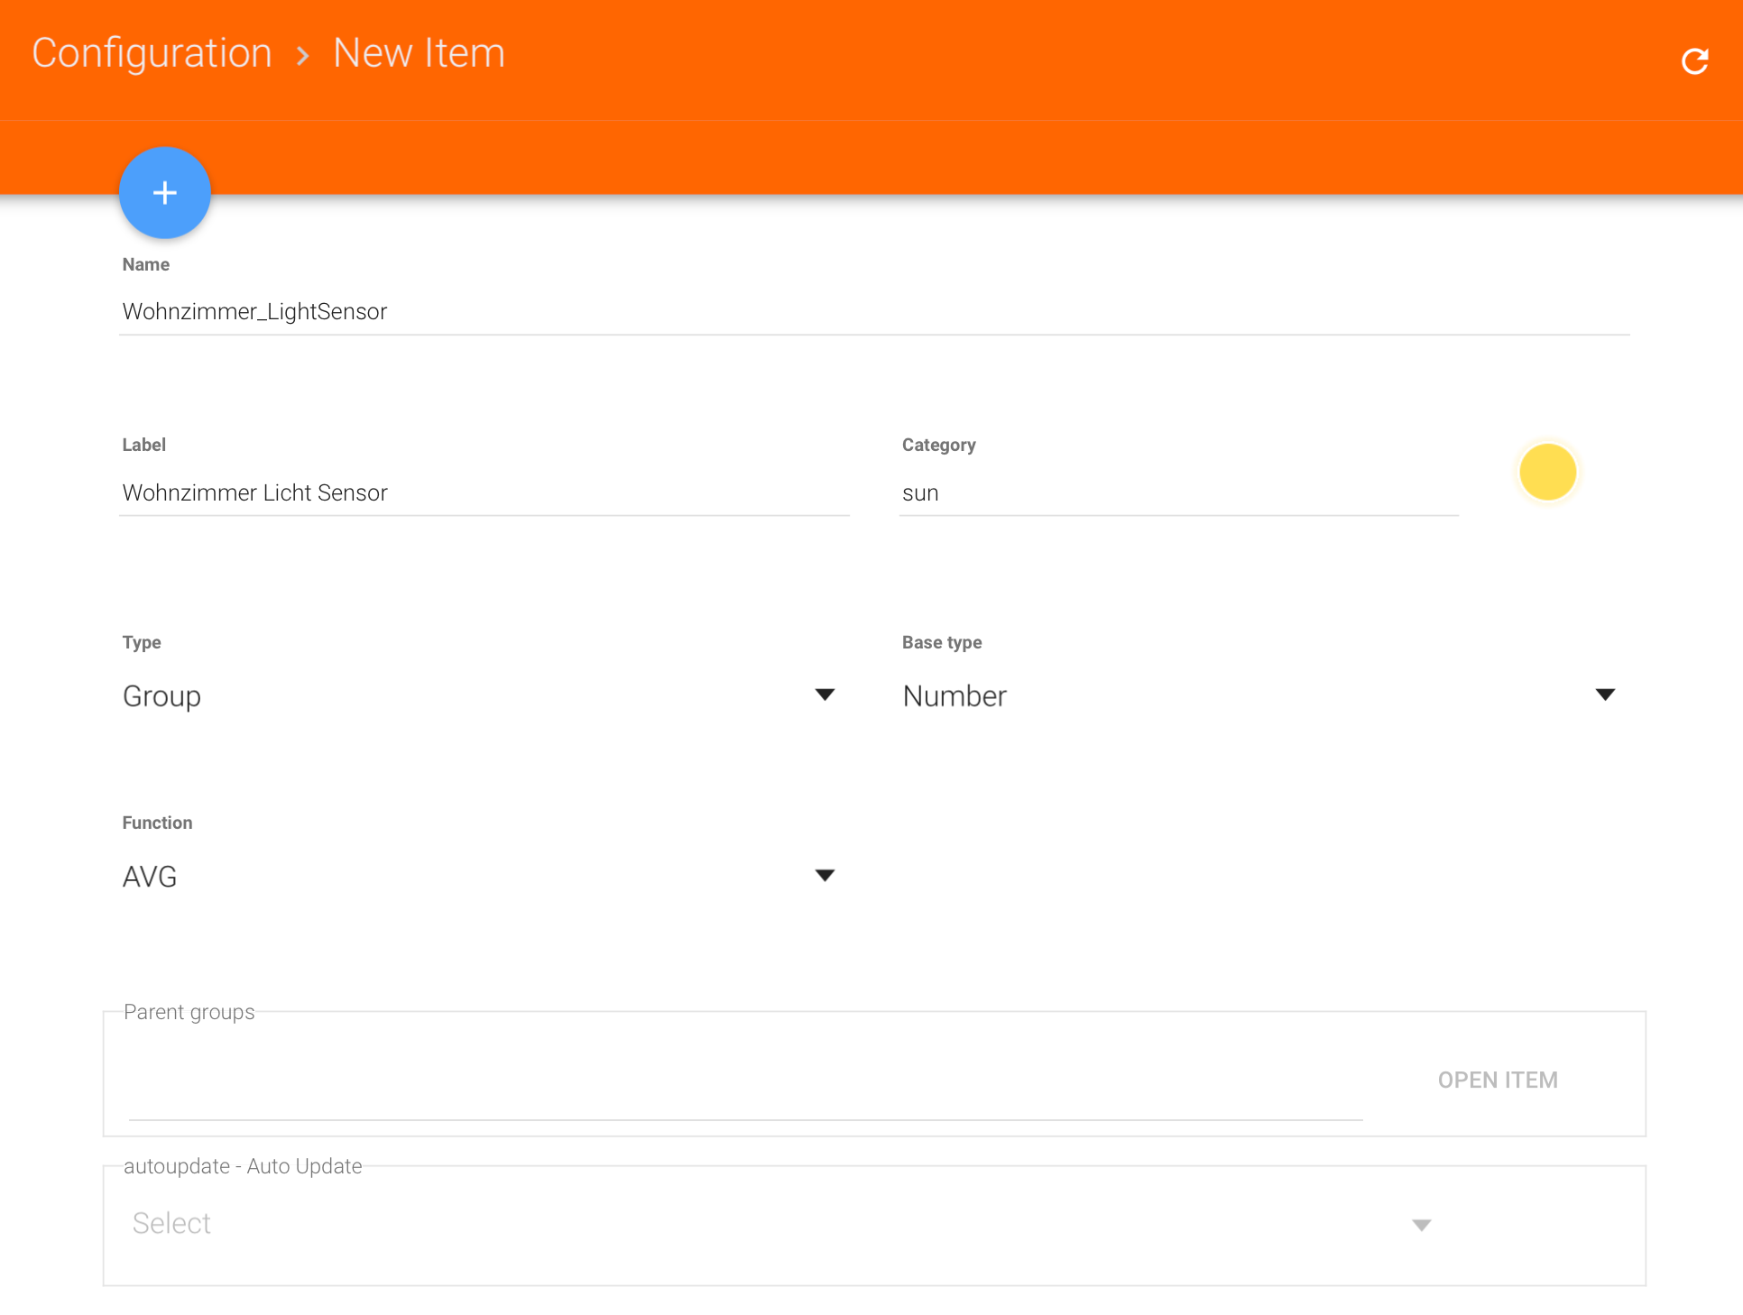Select the Group type value
1743x1315 pixels.
pos(162,695)
